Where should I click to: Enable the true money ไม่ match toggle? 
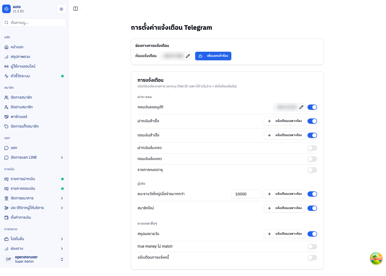pos(312,247)
